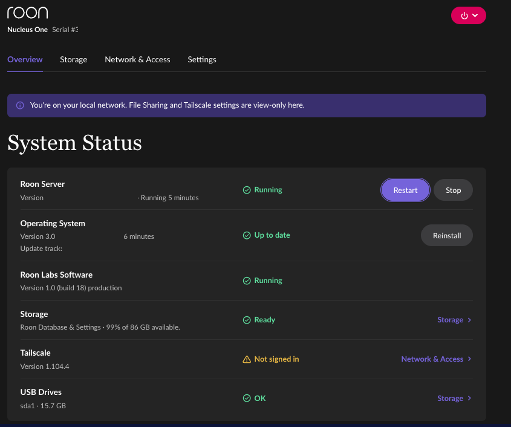Follow the Network & Access link in Tailscale row
Screen dimensions: 511x427
pos(436,359)
